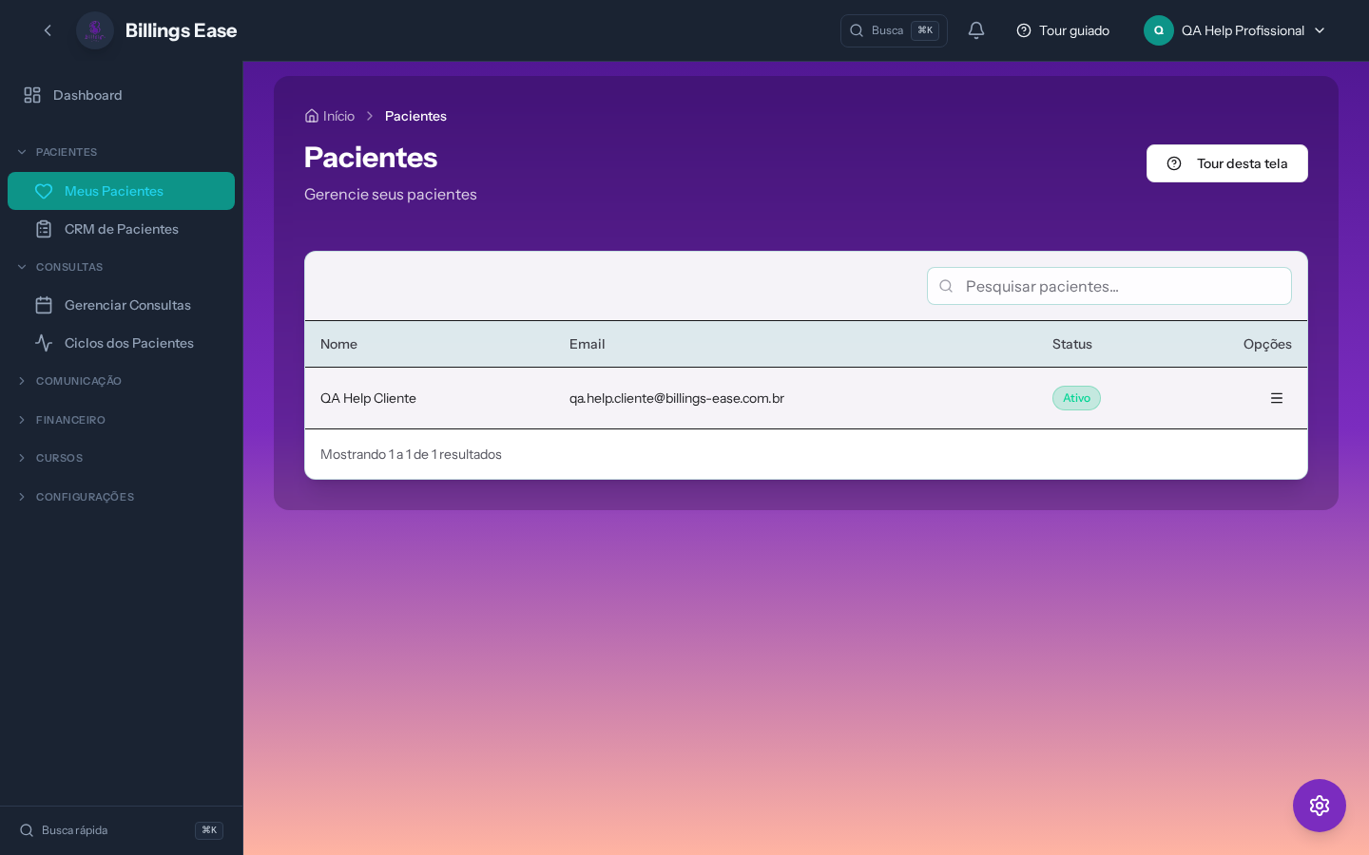Open CRM de Pacientes menu item

pos(121,229)
